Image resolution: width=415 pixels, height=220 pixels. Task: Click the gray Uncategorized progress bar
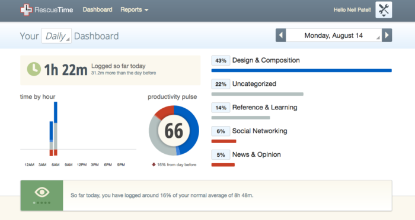pos(257,94)
